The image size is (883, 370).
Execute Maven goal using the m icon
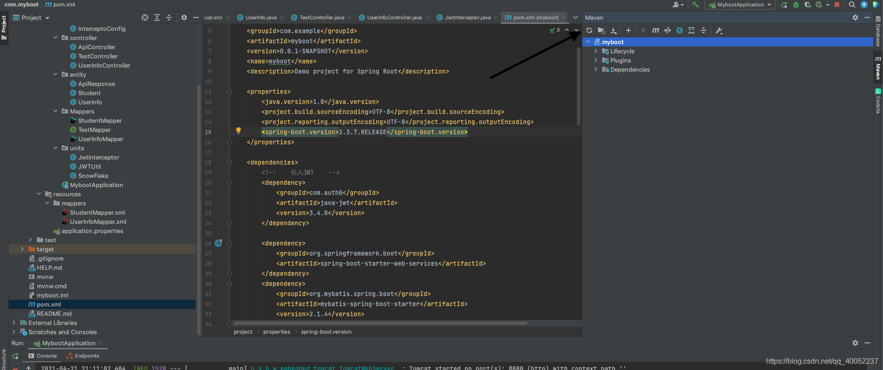pos(655,30)
